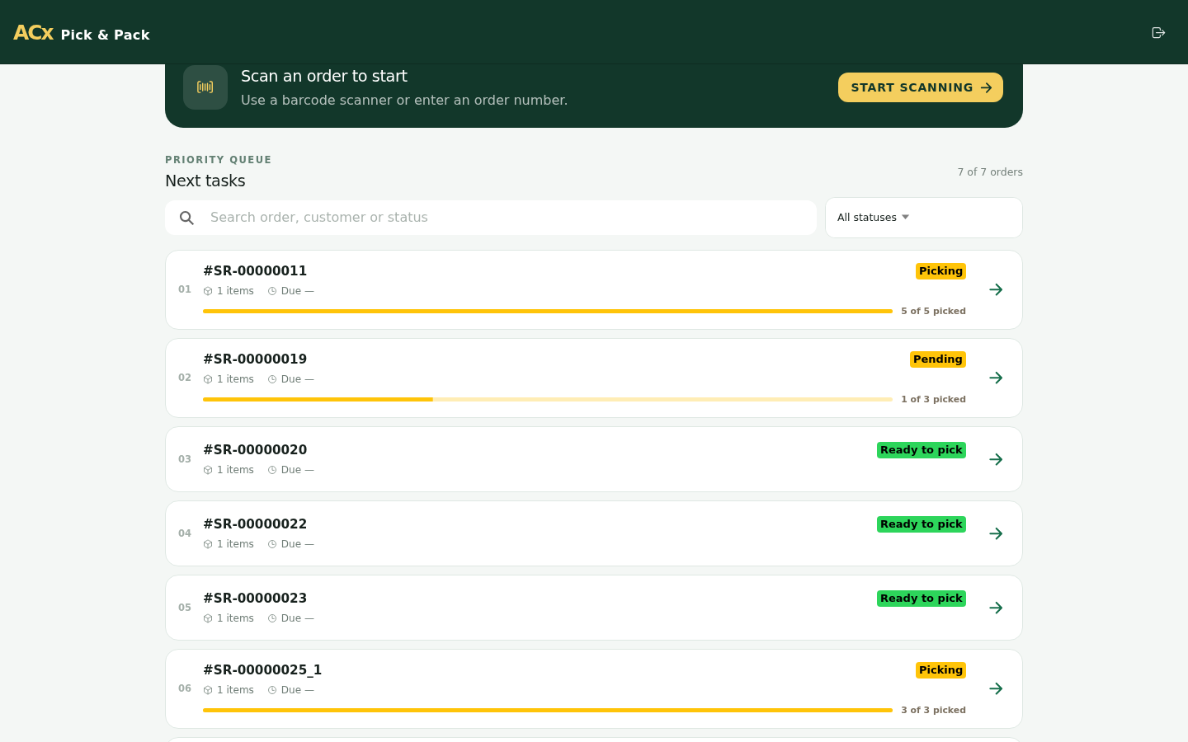The height and width of the screenshot is (742, 1188).
Task: Click the ACx Pick & Pack logo
Action: (82, 33)
